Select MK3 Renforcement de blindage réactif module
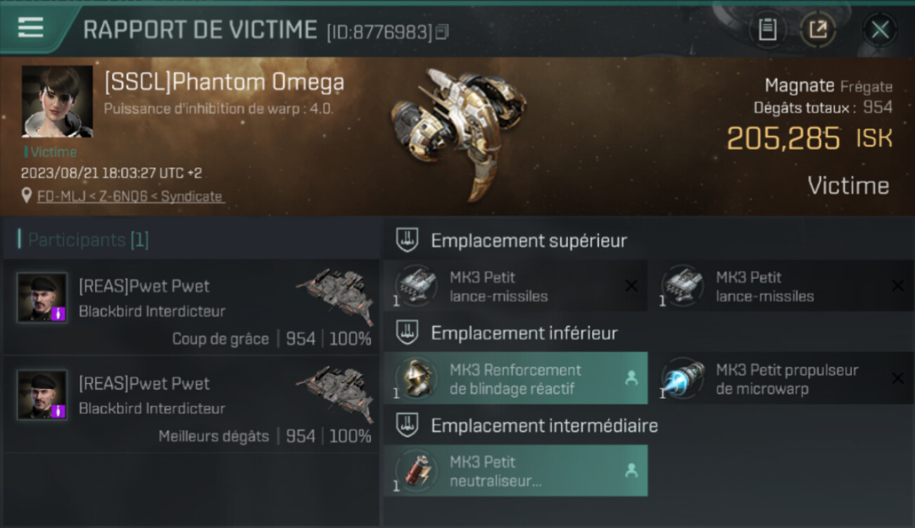 [x=515, y=378]
